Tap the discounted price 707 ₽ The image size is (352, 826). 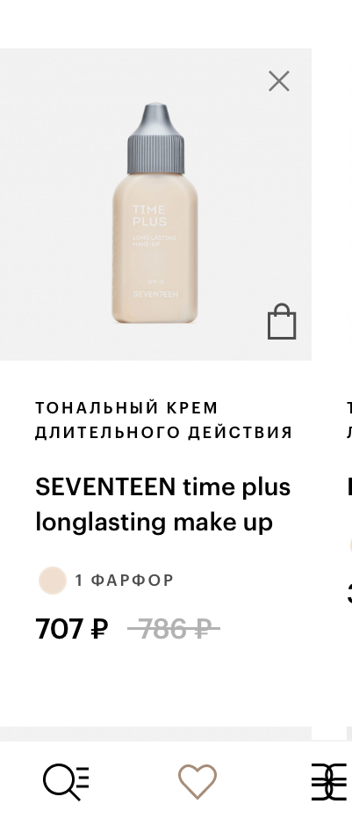72,628
